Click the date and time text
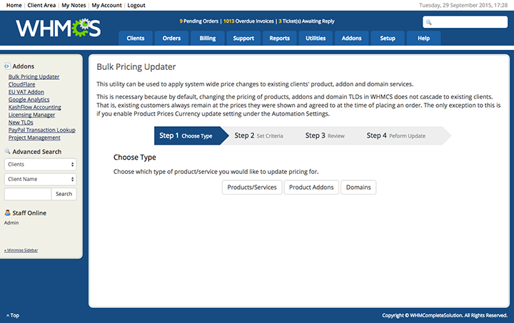This screenshot has height=323, width=514. coord(463,5)
